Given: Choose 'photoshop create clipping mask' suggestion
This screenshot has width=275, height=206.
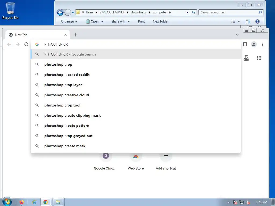Looking at the screenshot, I should 136,115.
